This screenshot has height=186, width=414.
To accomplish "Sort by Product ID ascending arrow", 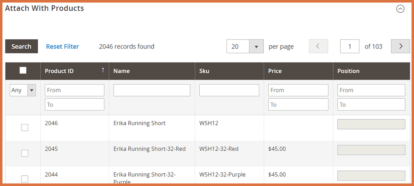I will pyautogui.click(x=103, y=70).
